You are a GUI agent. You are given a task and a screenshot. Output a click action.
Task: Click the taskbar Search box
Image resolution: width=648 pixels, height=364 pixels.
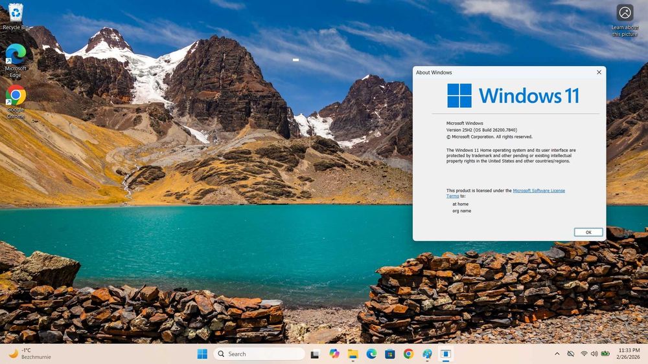coord(259,354)
